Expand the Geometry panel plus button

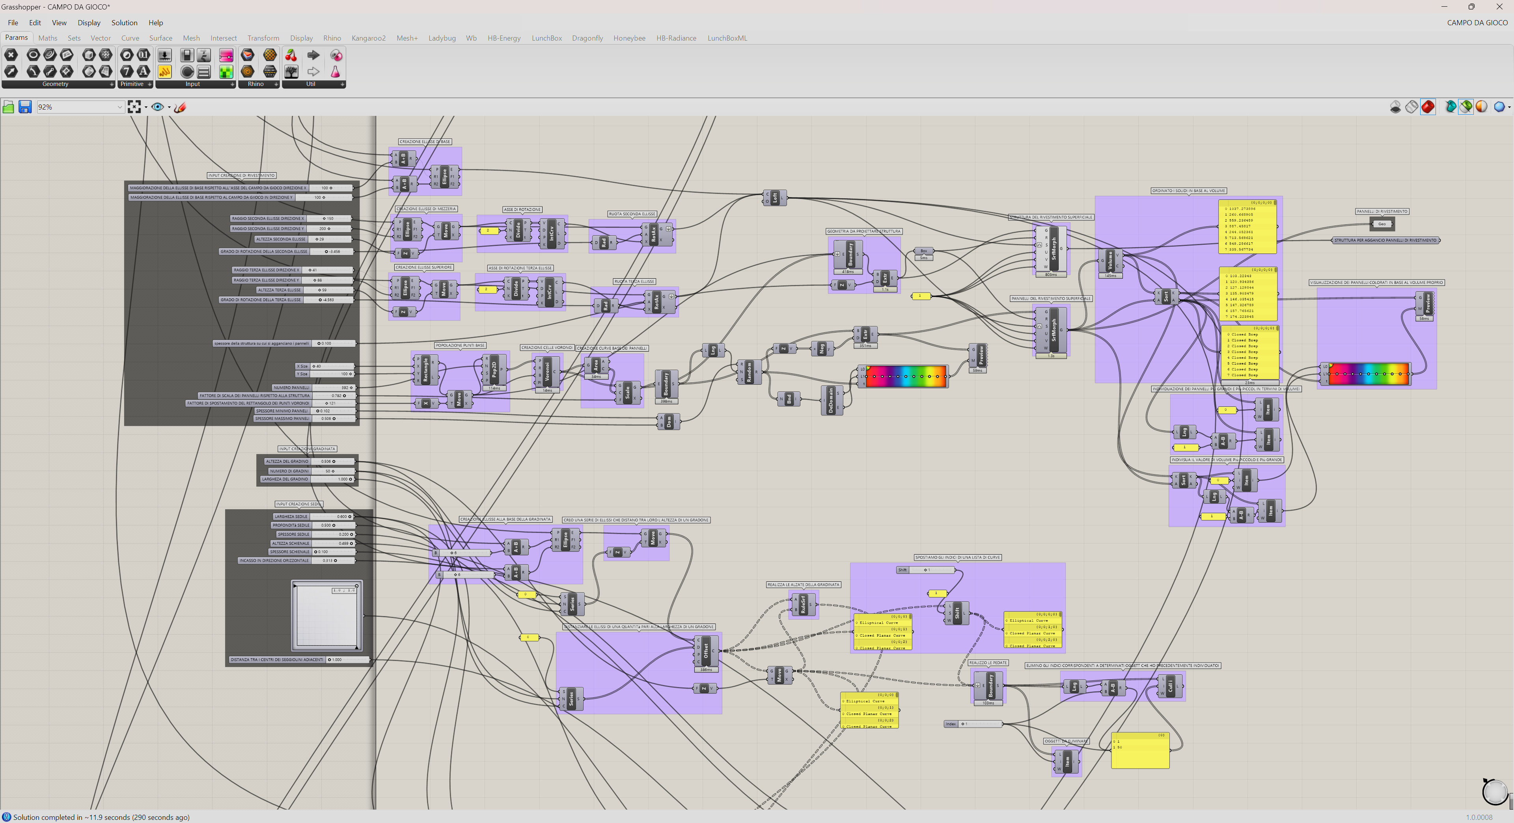112,85
